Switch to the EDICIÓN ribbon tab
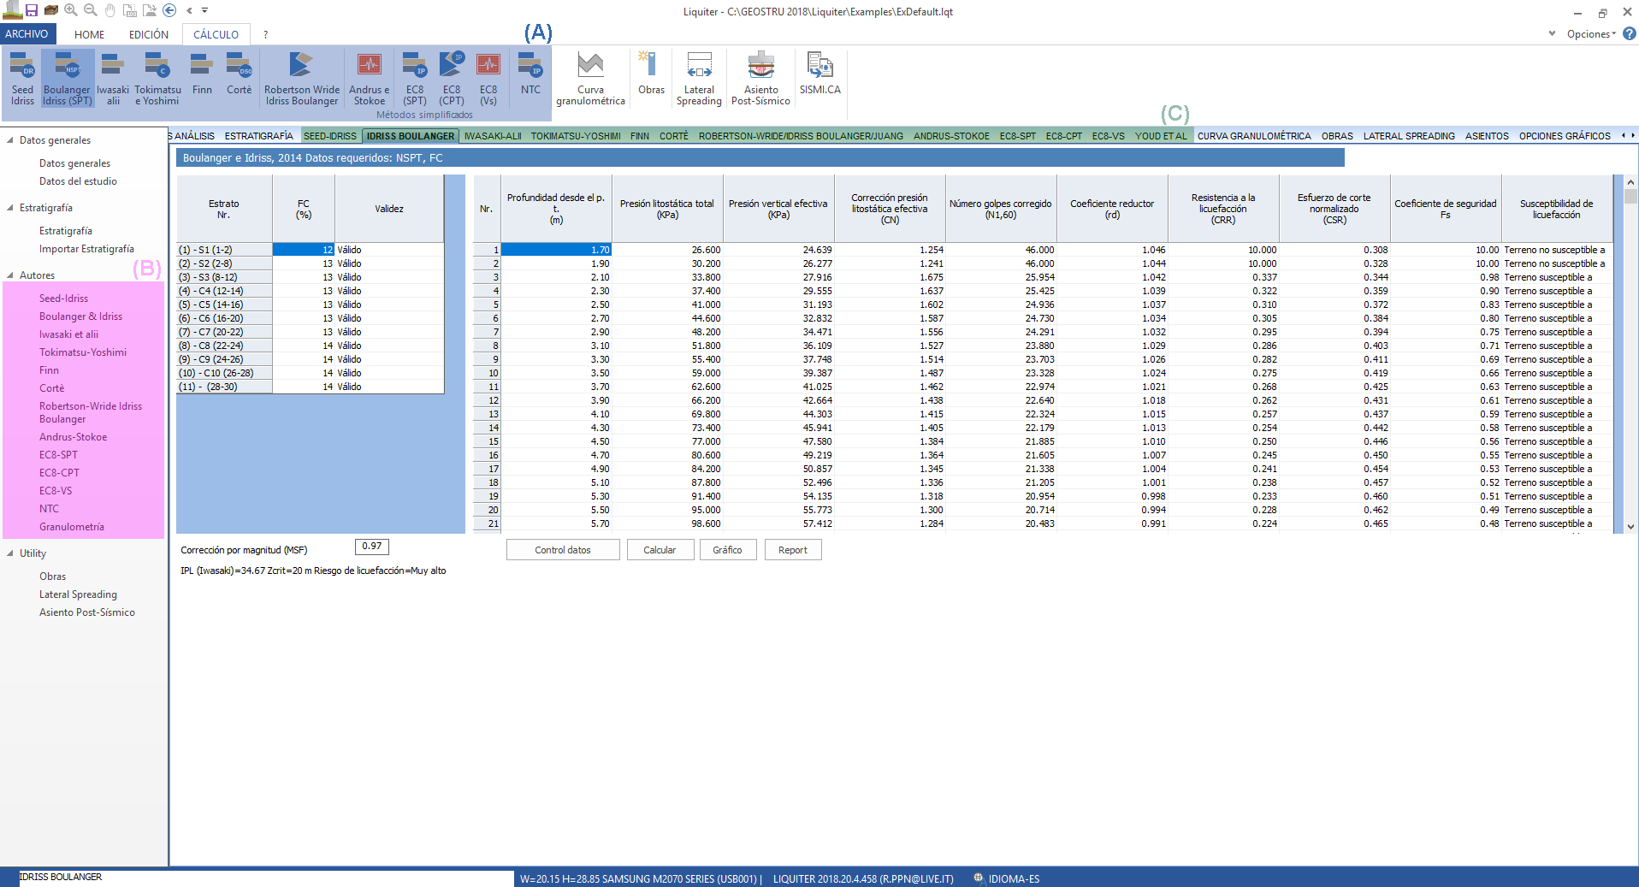1639x887 pixels. (149, 34)
